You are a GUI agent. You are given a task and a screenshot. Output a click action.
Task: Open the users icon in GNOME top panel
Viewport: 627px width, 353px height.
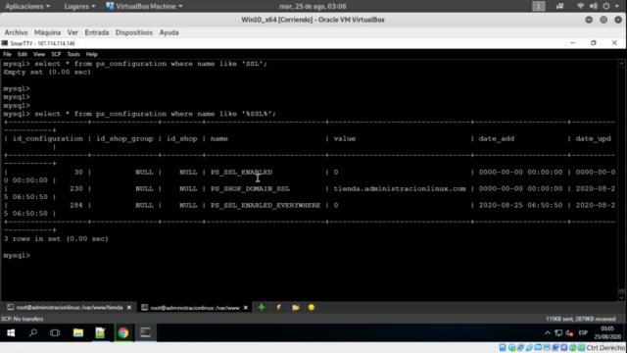click(x=559, y=6)
